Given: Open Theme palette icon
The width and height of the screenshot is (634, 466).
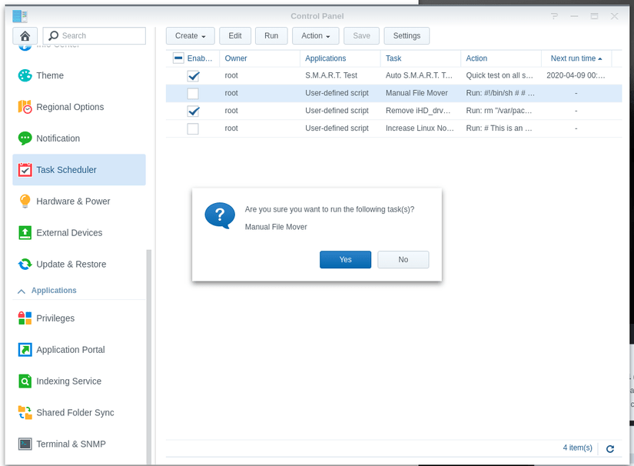Looking at the screenshot, I should 25,75.
